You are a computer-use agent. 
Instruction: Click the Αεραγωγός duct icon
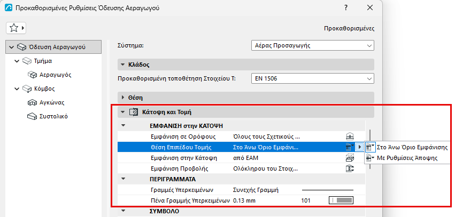coord(32,75)
